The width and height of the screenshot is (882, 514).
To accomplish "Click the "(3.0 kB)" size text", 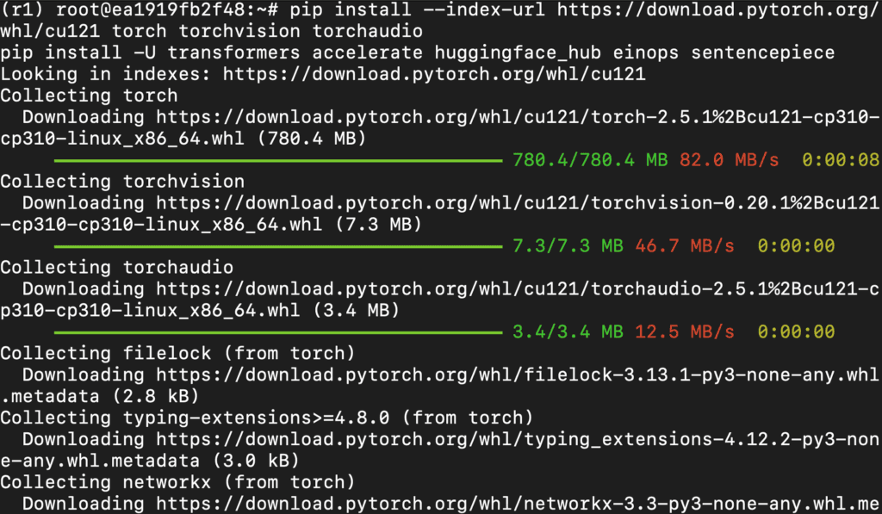I will coord(255,461).
